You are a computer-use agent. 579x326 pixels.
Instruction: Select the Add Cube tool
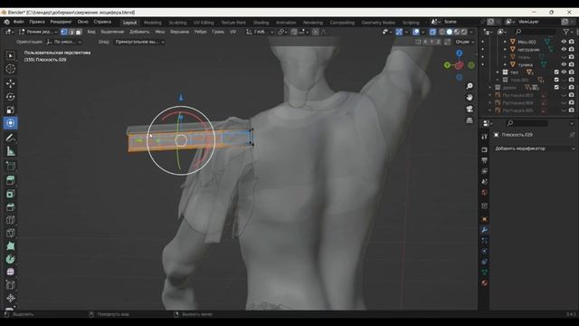click(x=10, y=167)
